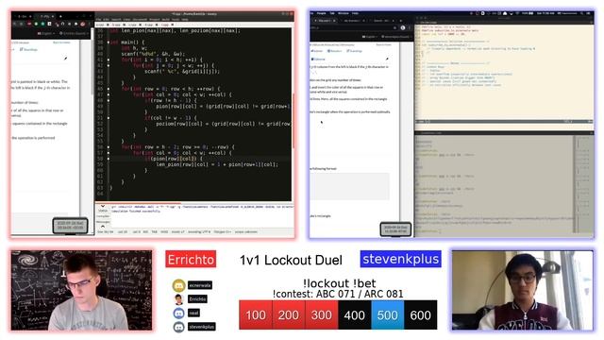Click the timer widget in left browser

pos(70,226)
